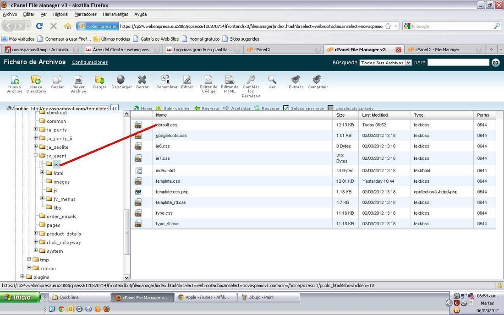Select the typo_rtl.css file
This screenshot has width=504, height=315.
click(x=167, y=224)
